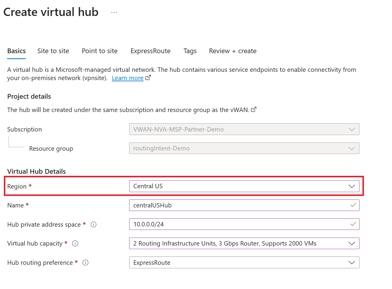Click info icon for Hub private address space

tap(93, 225)
